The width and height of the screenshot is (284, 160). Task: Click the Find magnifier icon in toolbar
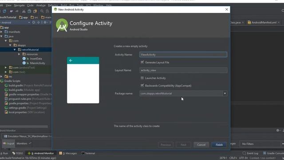pos(42,11)
